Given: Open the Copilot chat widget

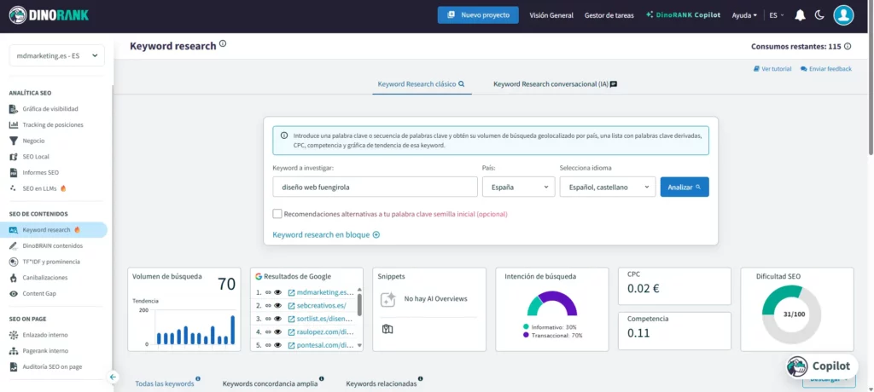Looking at the screenshot, I should (819, 366).
